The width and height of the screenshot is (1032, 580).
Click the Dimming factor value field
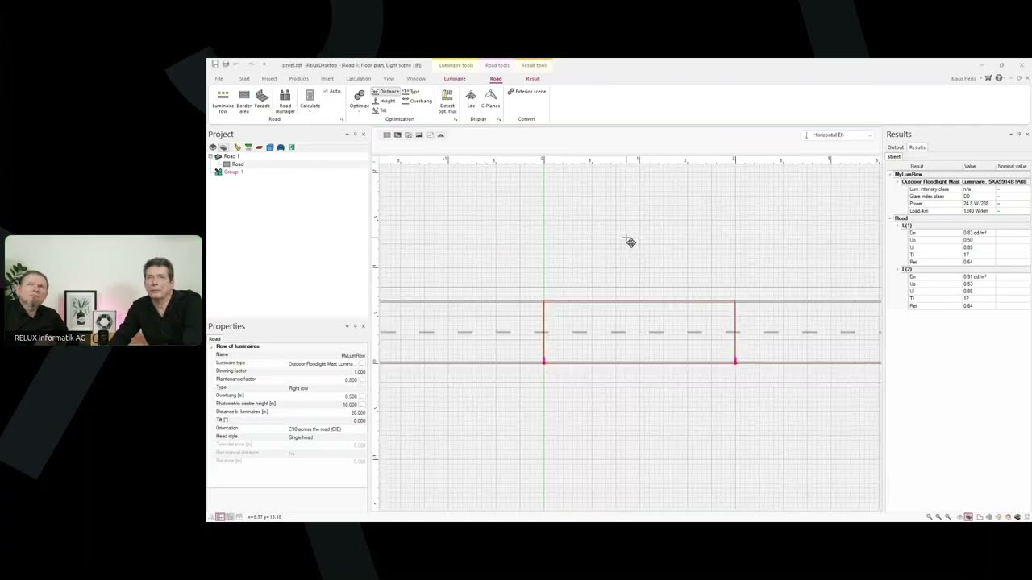(327, 372)
